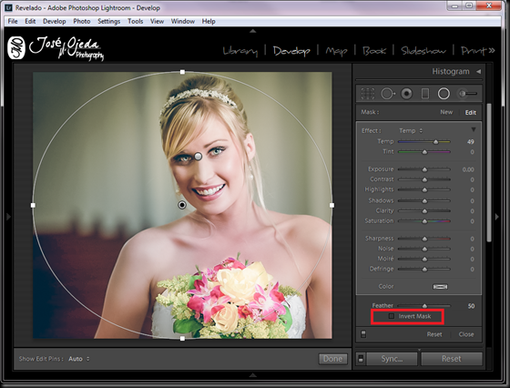
Task: Select the Spot Removal tool icon
Action: pos(388,94)
